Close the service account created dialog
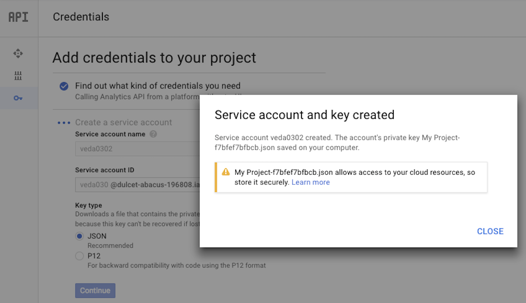The image size is (526, 303). coord(490,231)
